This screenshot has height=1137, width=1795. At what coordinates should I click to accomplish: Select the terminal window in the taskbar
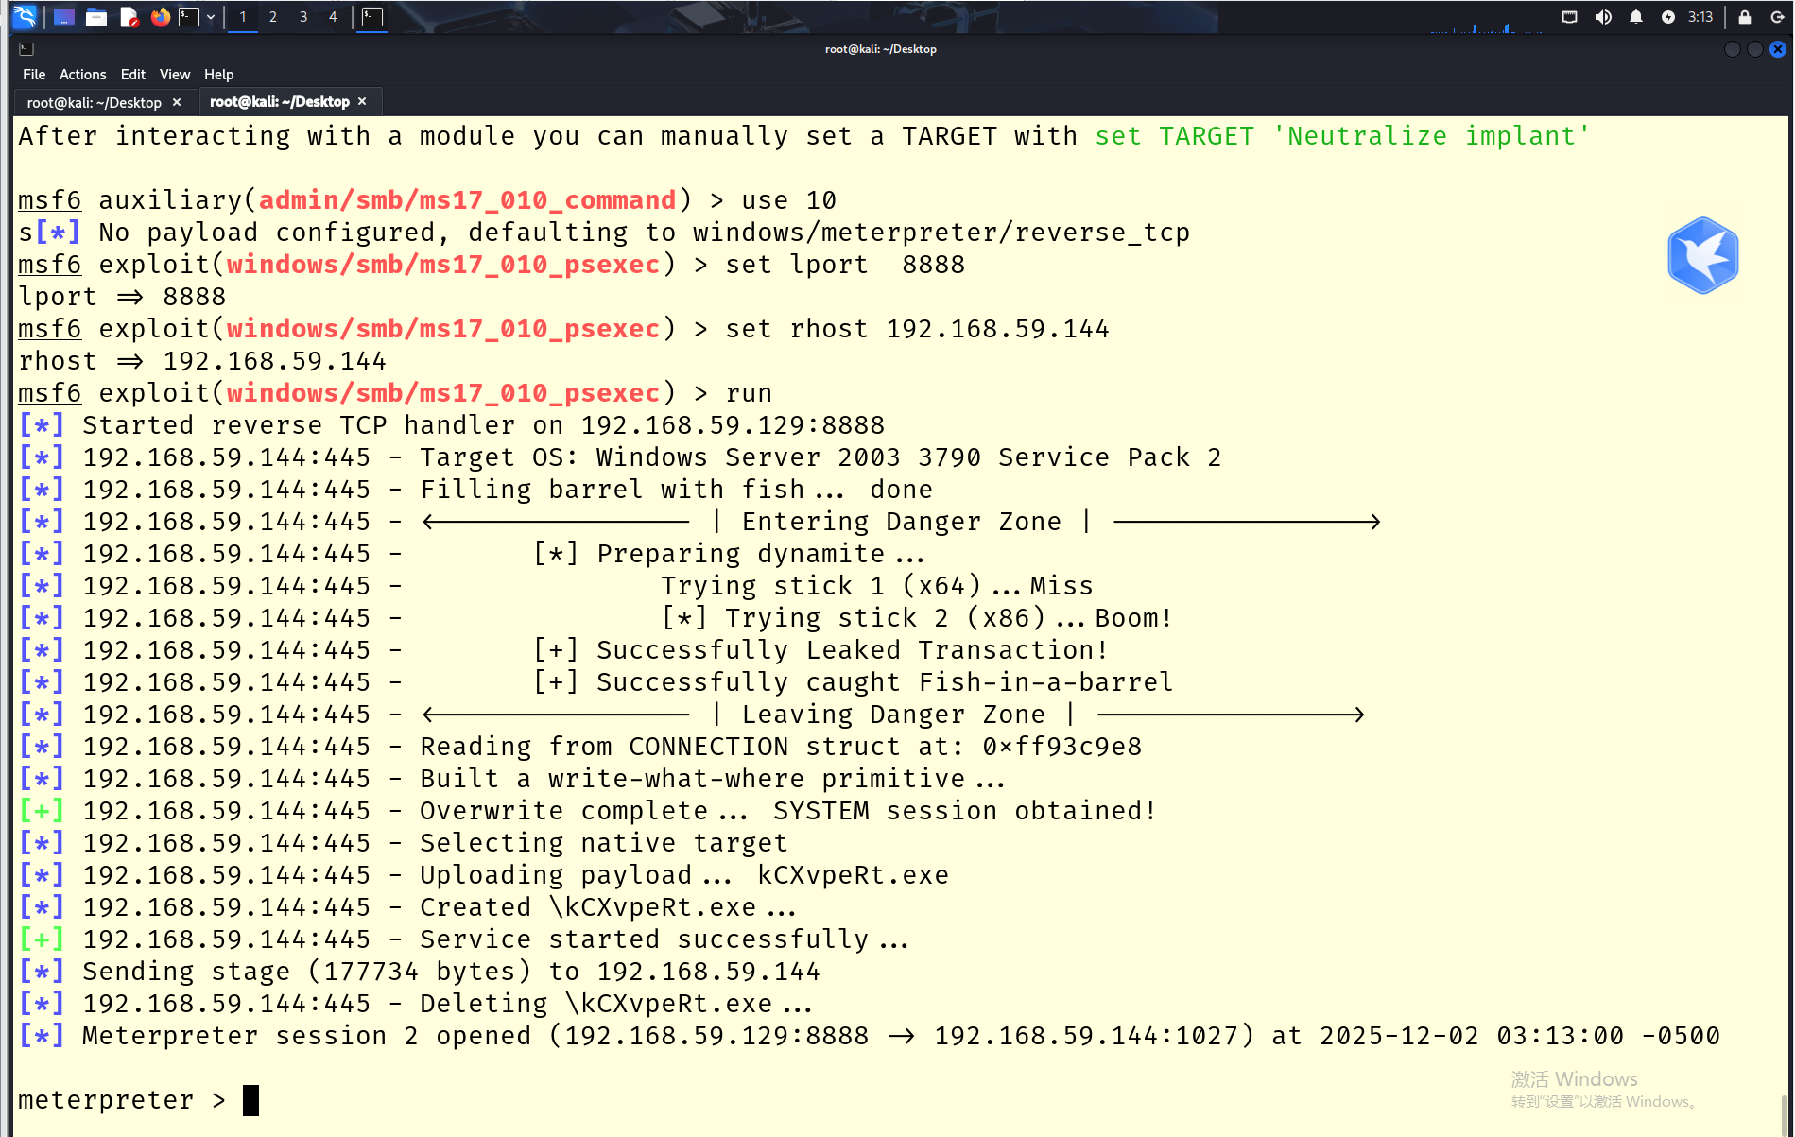coord(372,17)
